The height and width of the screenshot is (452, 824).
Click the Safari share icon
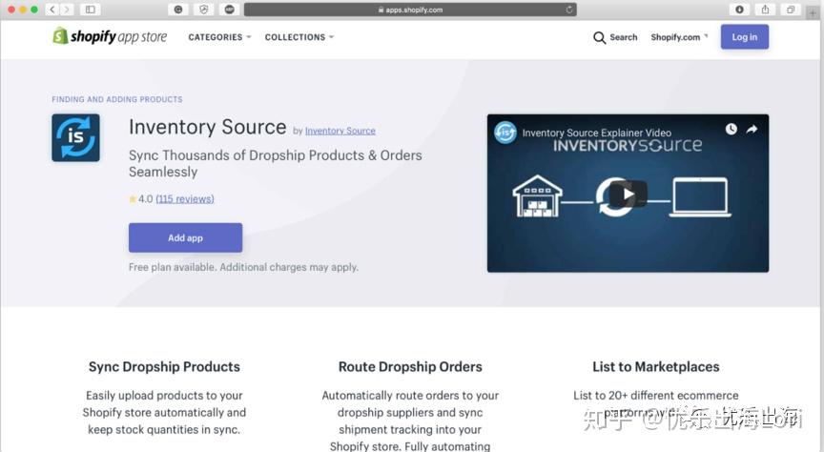click(765, 10)
